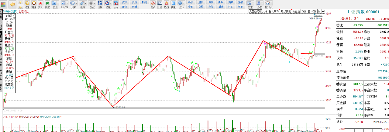Viewport: 389px width, 132px height.
Task: Expand the 版式 dropdown arrow
Action: pyautogui.click(x=95, y=3)
